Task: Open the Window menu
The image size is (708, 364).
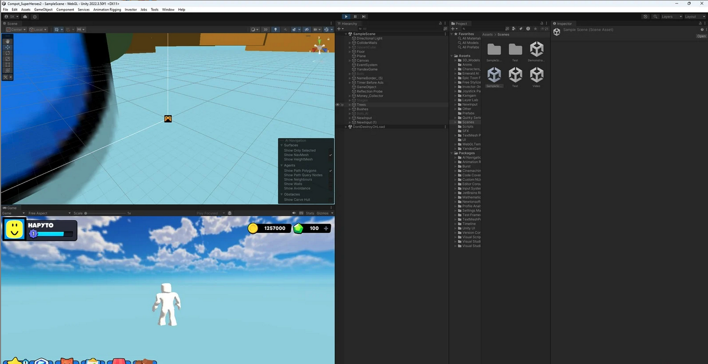Action: 168,9
